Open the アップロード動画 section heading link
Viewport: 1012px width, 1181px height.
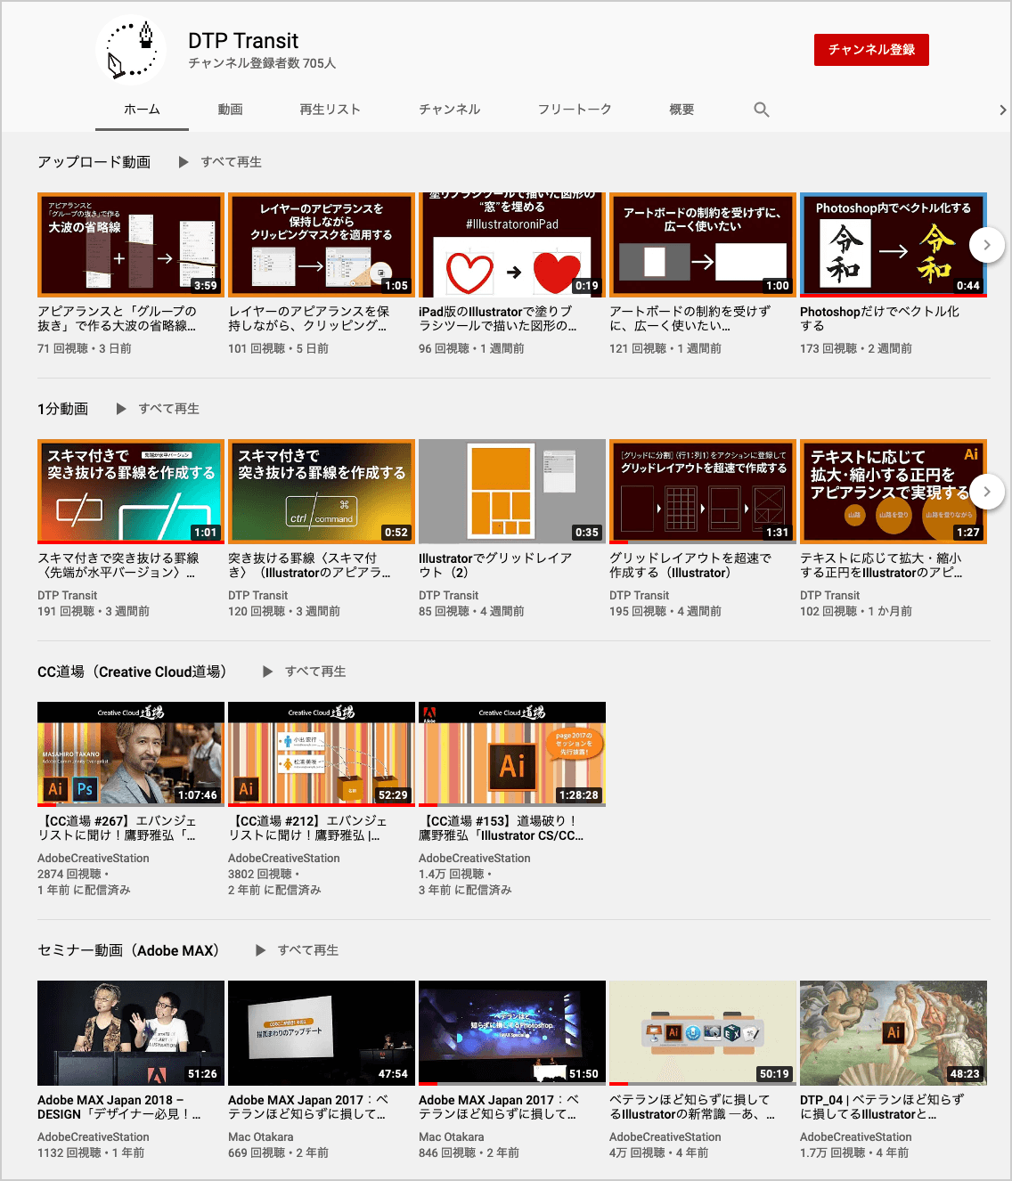tap(94, 162)
